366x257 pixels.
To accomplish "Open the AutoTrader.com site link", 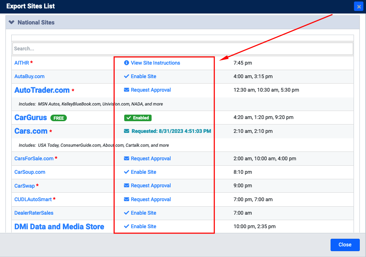I will click(x=42, y=90).
